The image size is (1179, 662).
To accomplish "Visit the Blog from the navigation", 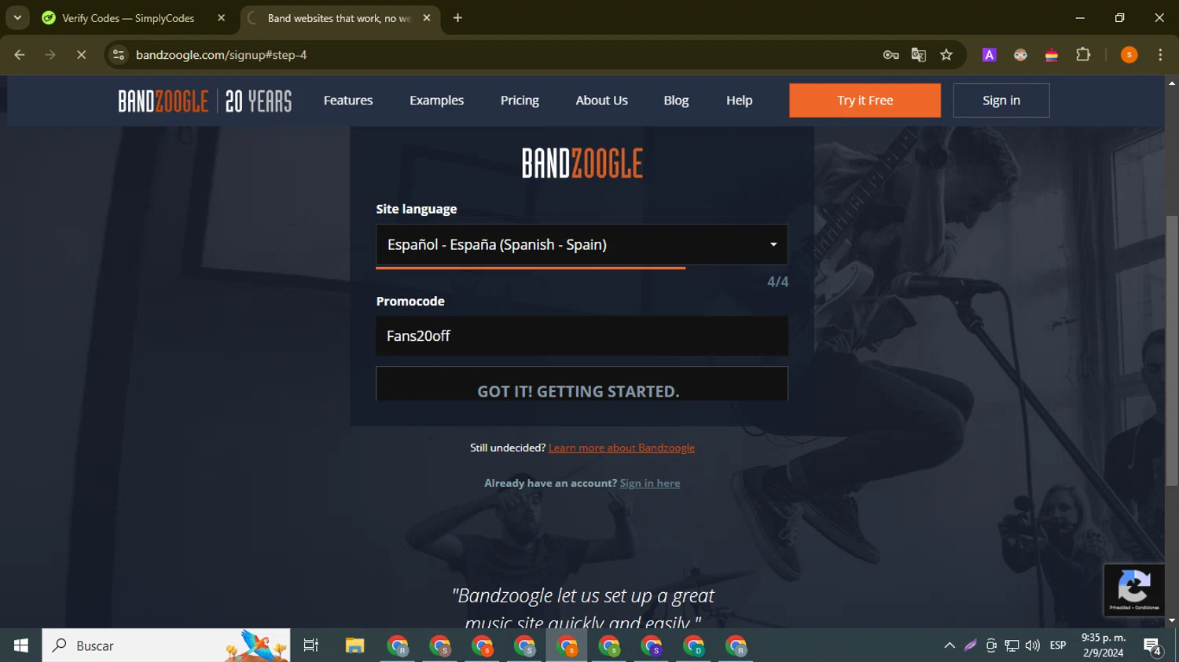I will tap(676, 101).
